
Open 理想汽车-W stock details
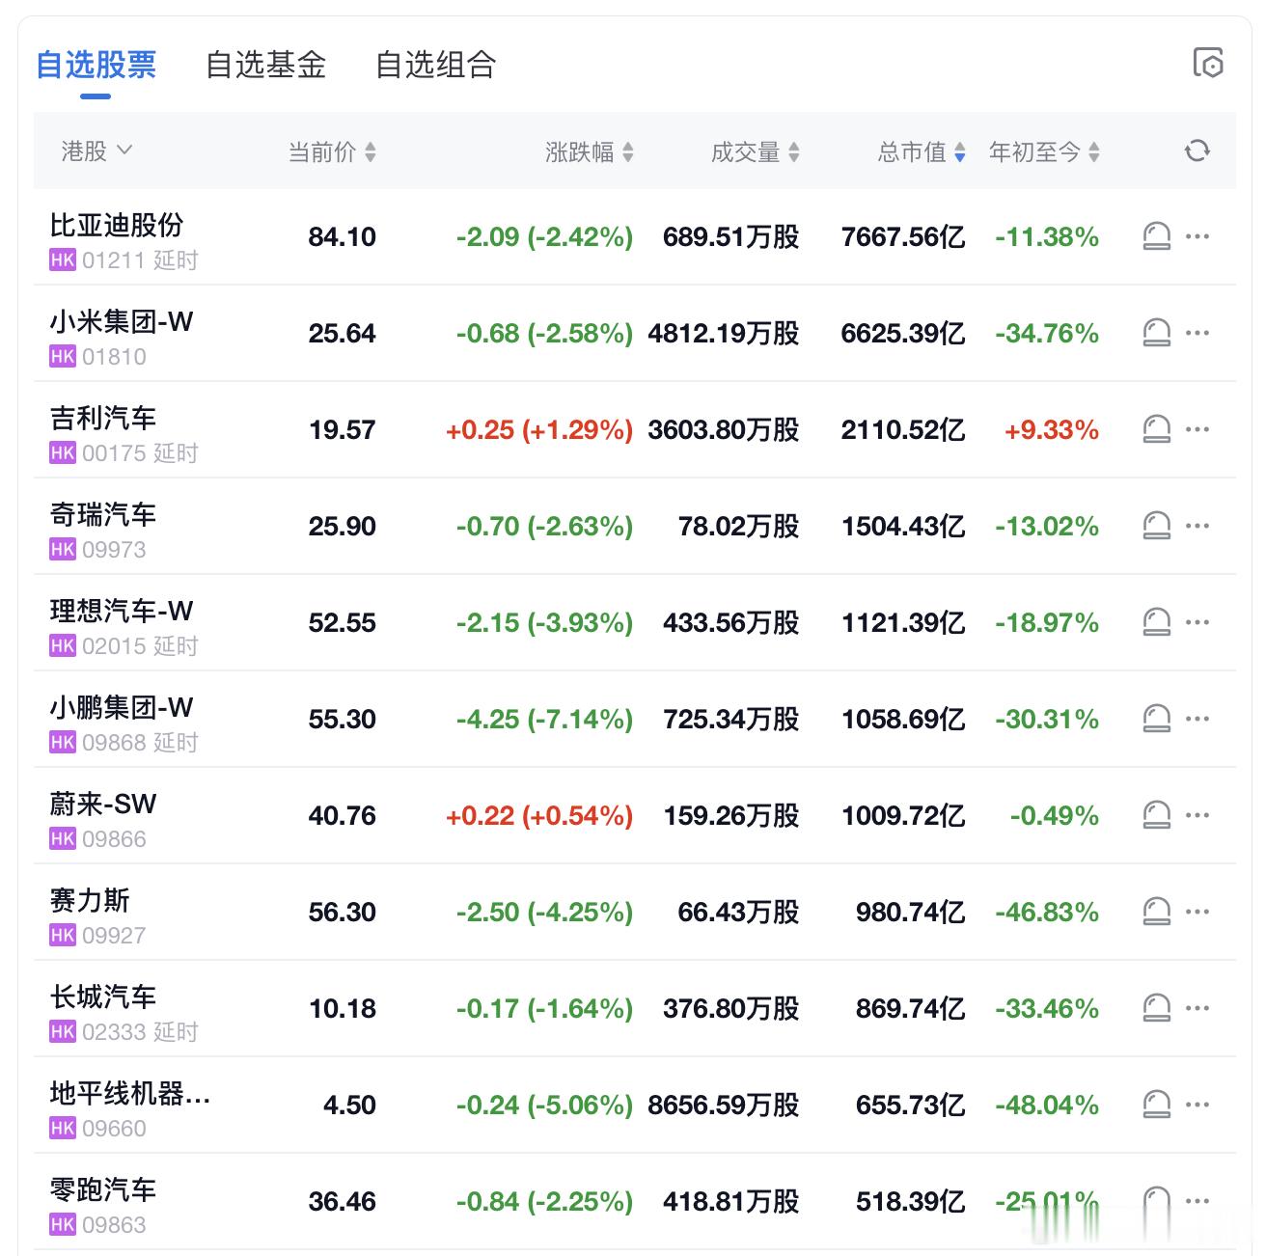coord(122,611)
